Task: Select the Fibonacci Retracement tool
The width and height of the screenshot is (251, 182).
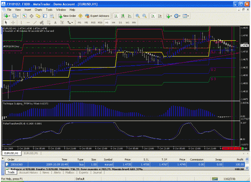Action: click(x=49, y=23)
